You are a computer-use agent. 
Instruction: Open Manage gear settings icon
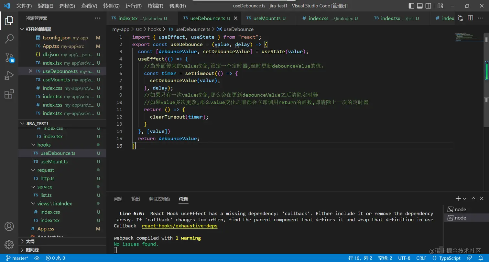coord(9,244)
